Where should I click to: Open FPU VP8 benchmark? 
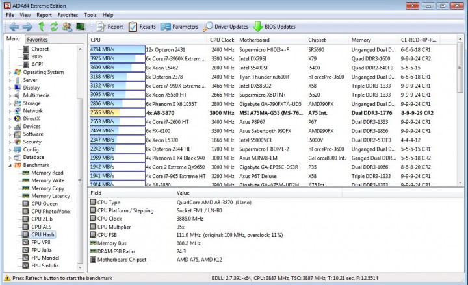point(40,242)
